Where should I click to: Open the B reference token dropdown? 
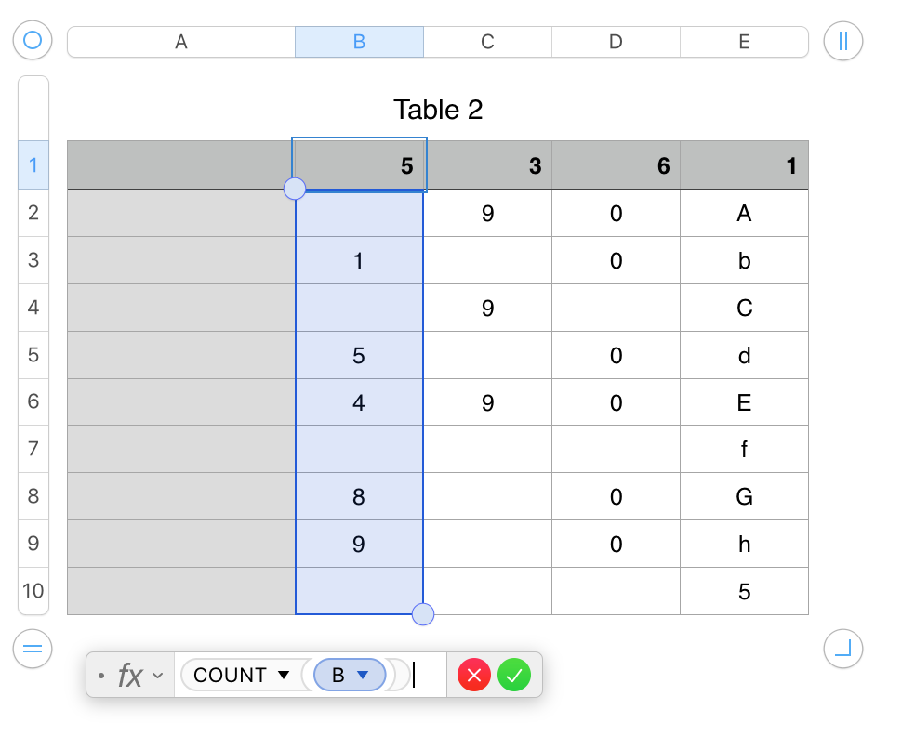click(364, 676)
